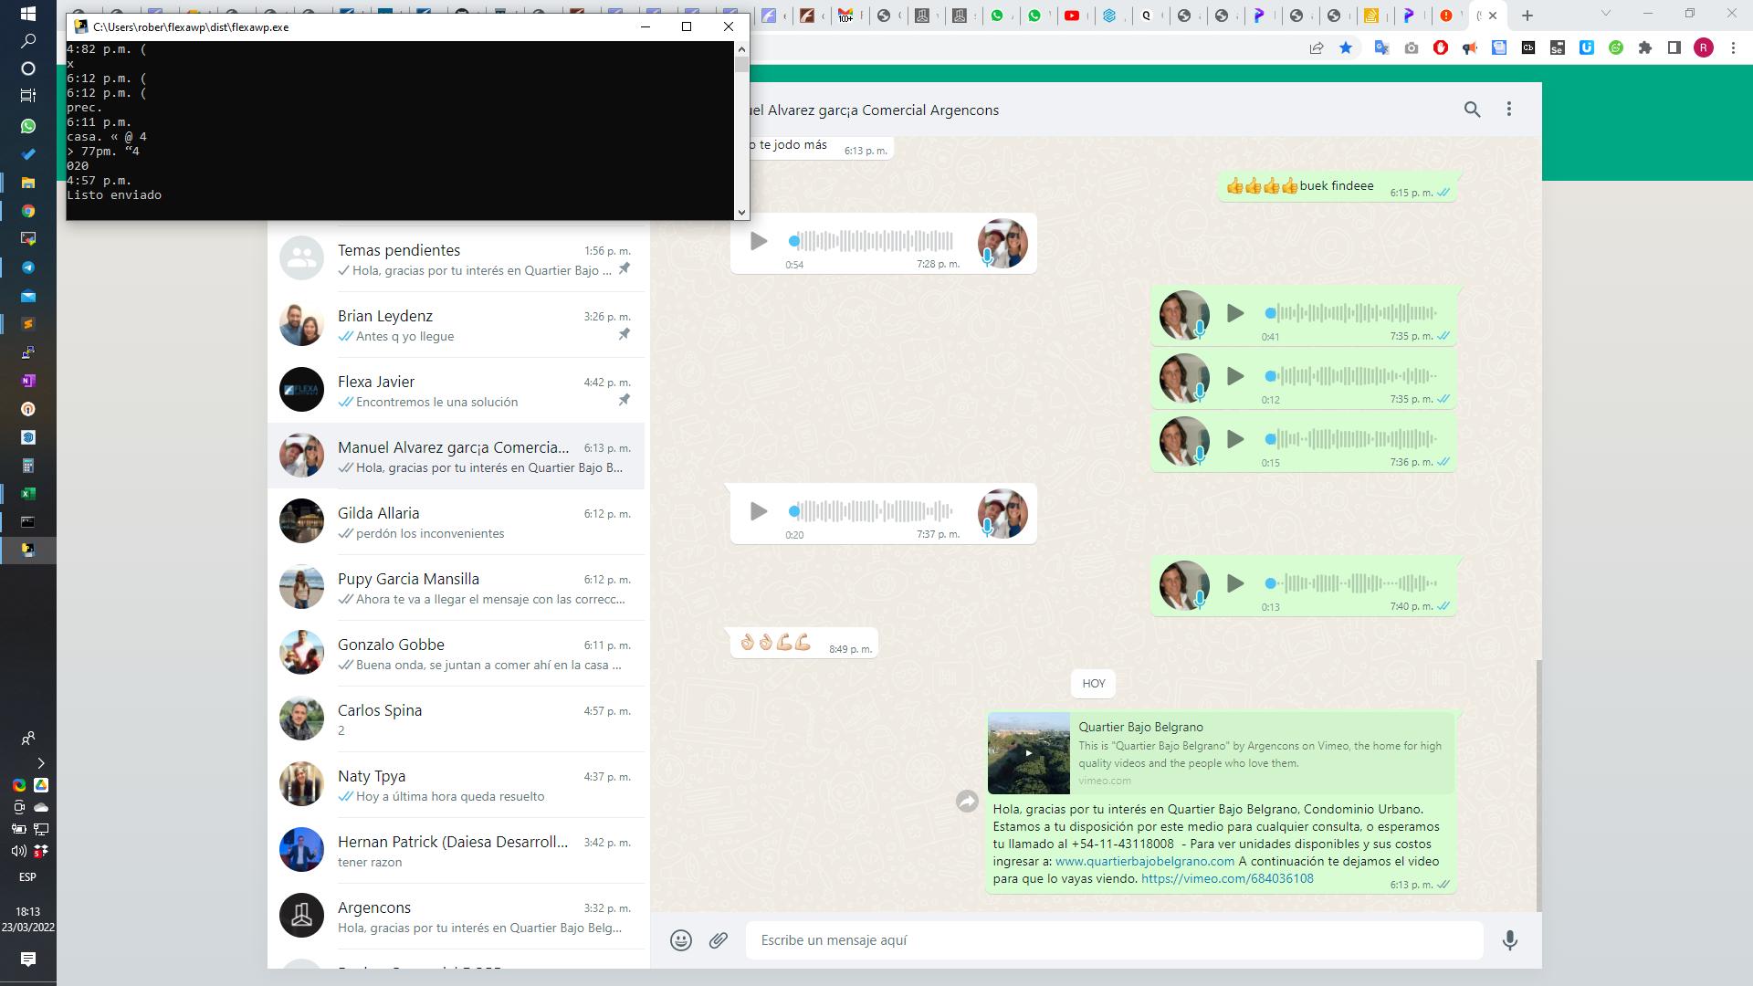Select the Manuel Alvarez garcía chat row
Viewport: 1753px width, 986px height.
pos(457,456)
